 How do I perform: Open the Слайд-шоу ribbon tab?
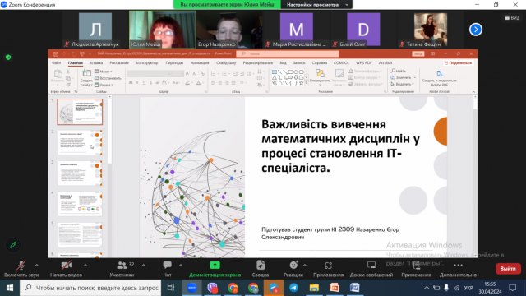(226, 62)
